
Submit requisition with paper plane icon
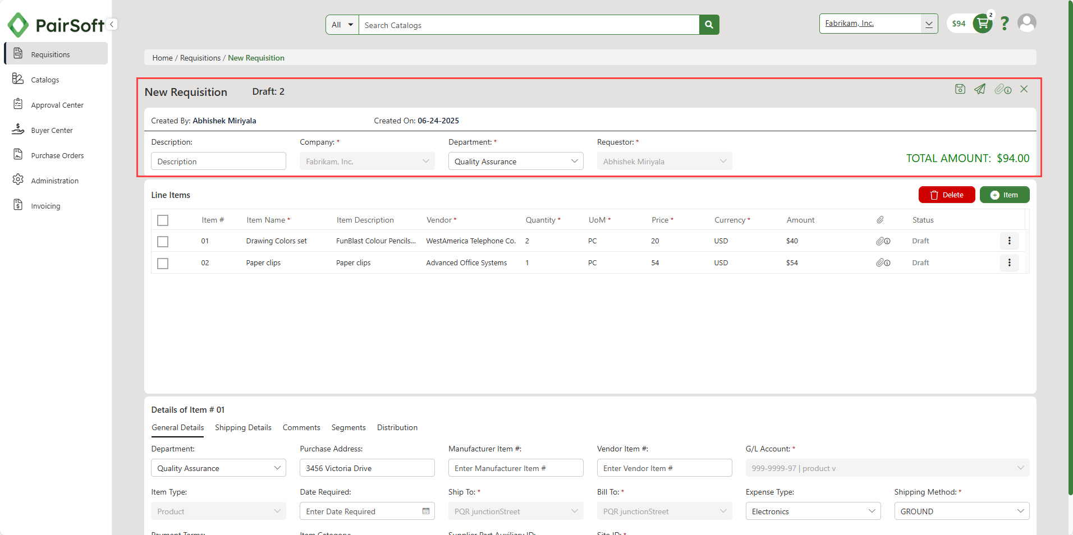click(x=980, y=89)
